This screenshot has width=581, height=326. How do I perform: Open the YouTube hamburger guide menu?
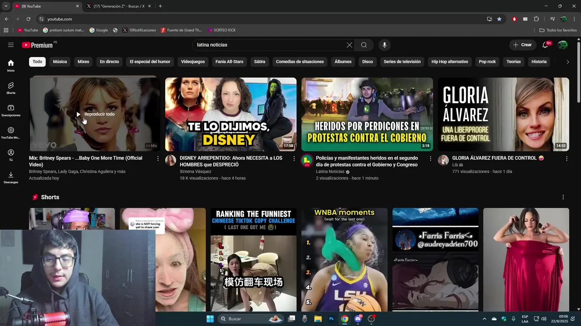coord(11,45)
